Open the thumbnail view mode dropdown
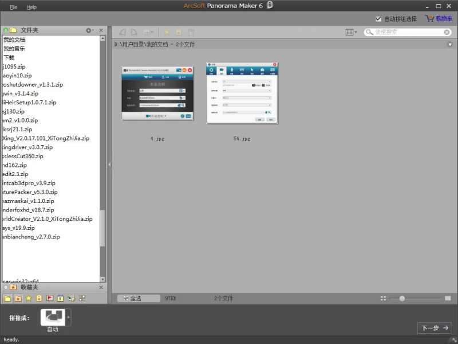The width and height of the screenshot is (458, 344). click(x=351, y=32)
